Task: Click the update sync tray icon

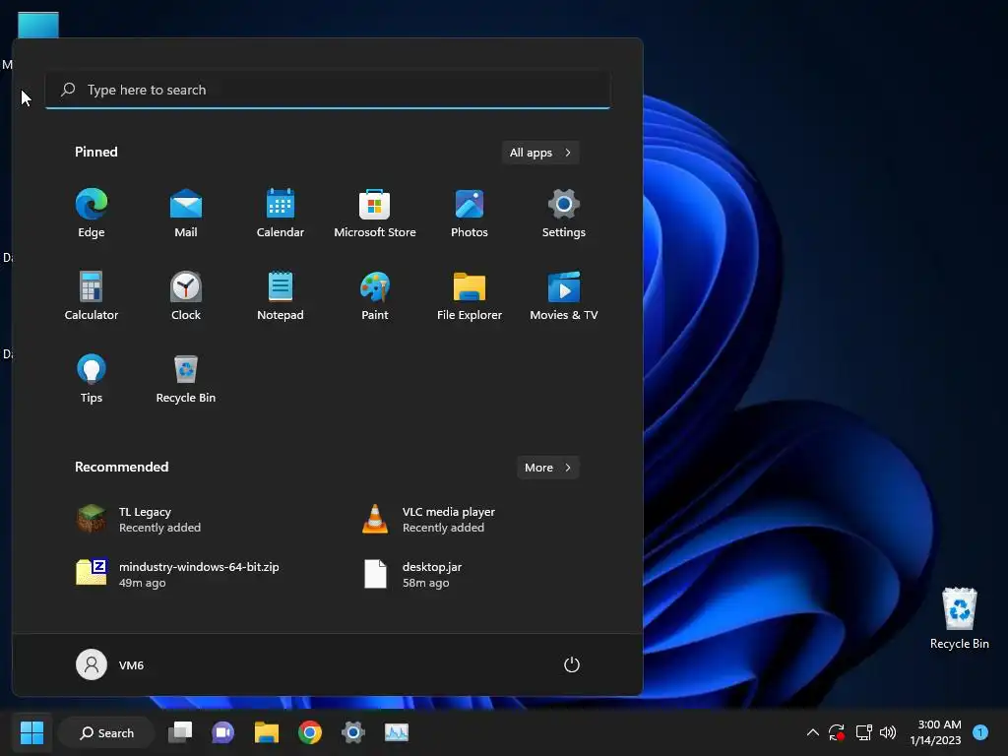Action: click(x=837, y=732)
